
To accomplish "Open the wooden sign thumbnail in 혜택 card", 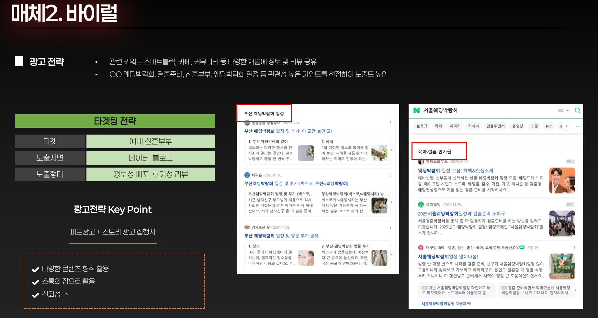I will pos(379,153).
